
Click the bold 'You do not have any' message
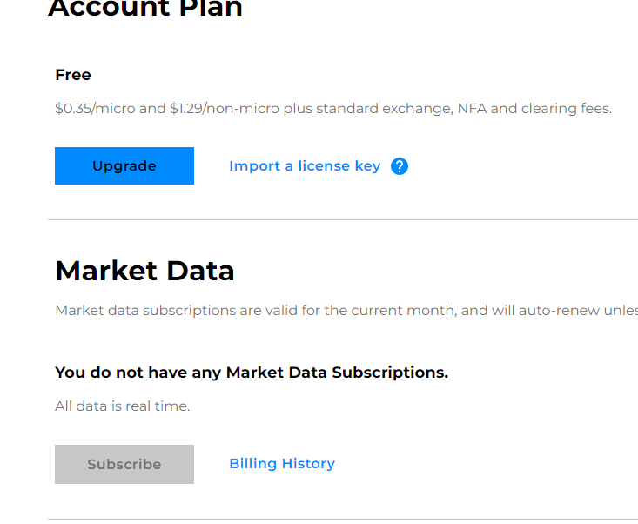click(x=138, y=373)
